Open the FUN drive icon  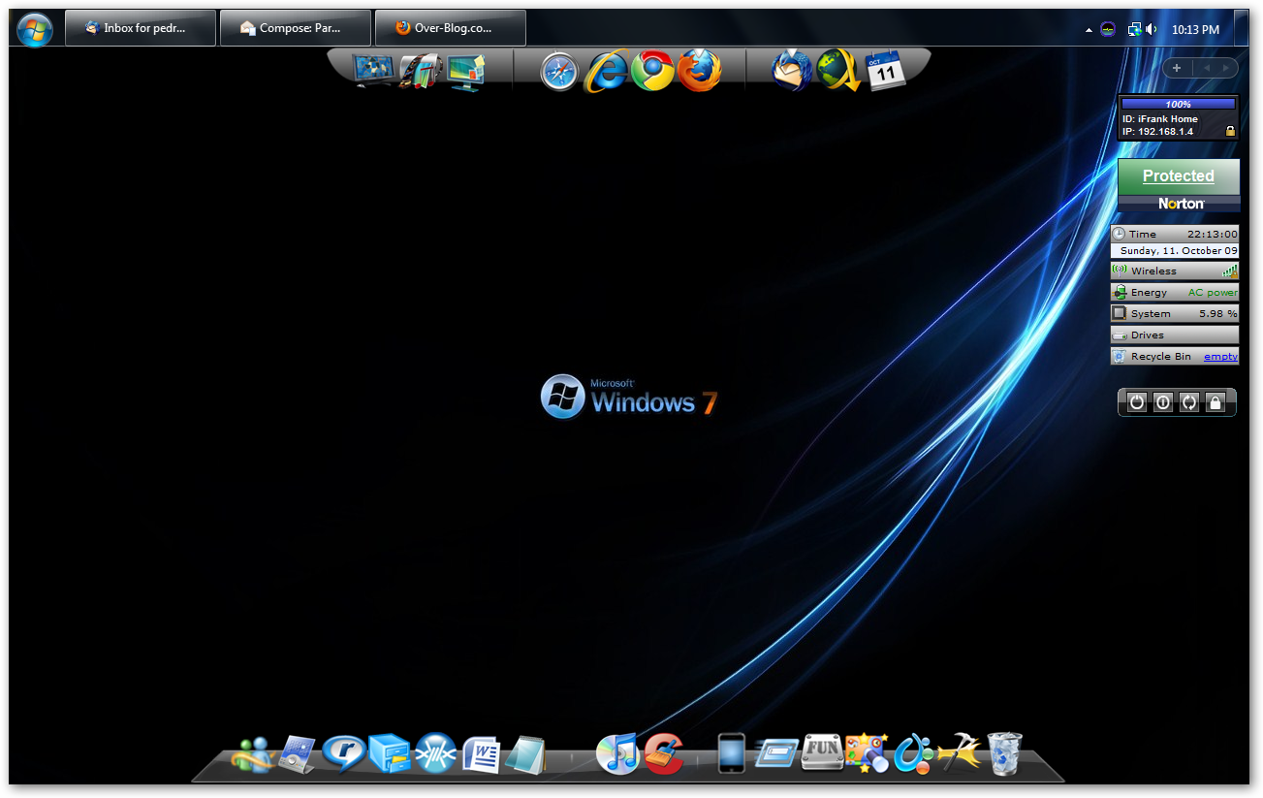(821, 752)
